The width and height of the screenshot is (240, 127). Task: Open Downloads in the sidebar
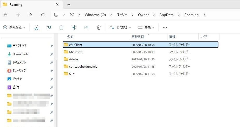20,54
